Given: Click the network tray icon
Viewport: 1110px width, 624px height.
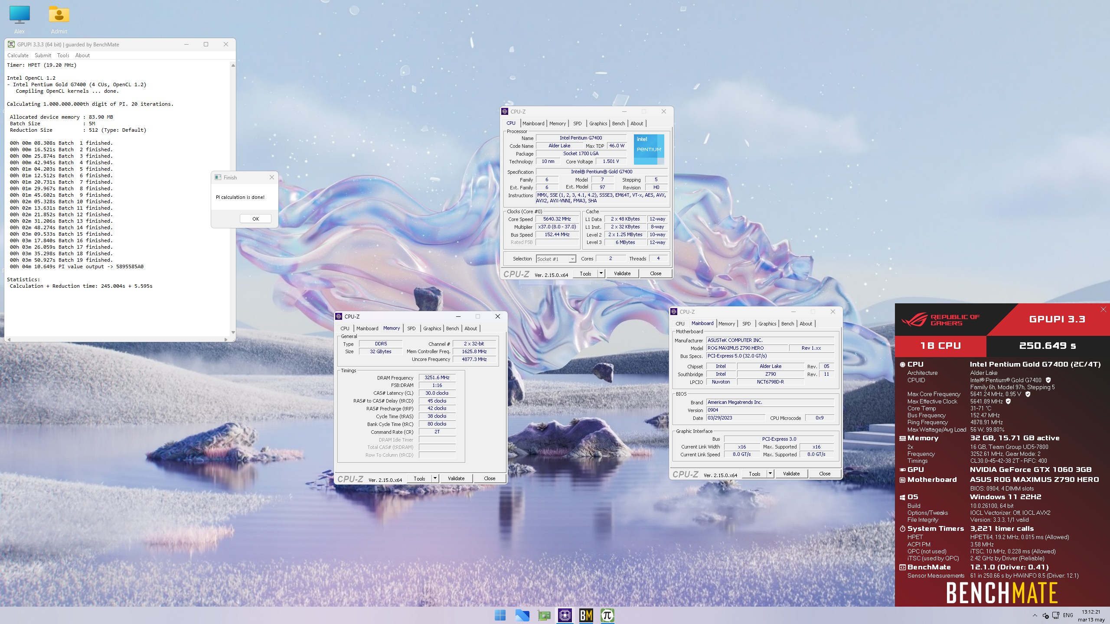Looking at the screenshot, I should (x=1056, y=615).
